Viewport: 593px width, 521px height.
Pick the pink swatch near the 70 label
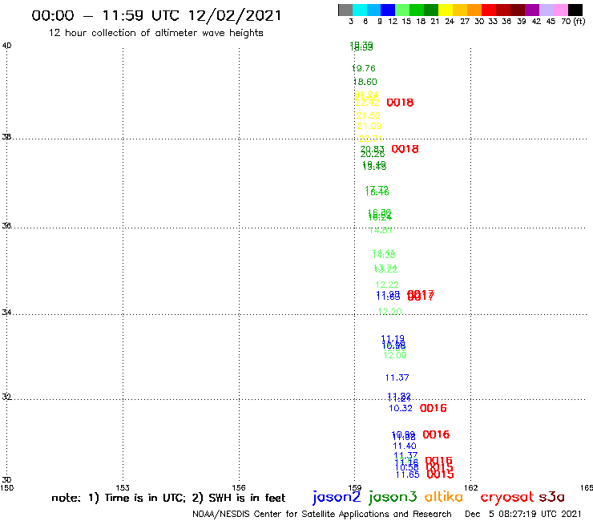(x=560, y=10)
